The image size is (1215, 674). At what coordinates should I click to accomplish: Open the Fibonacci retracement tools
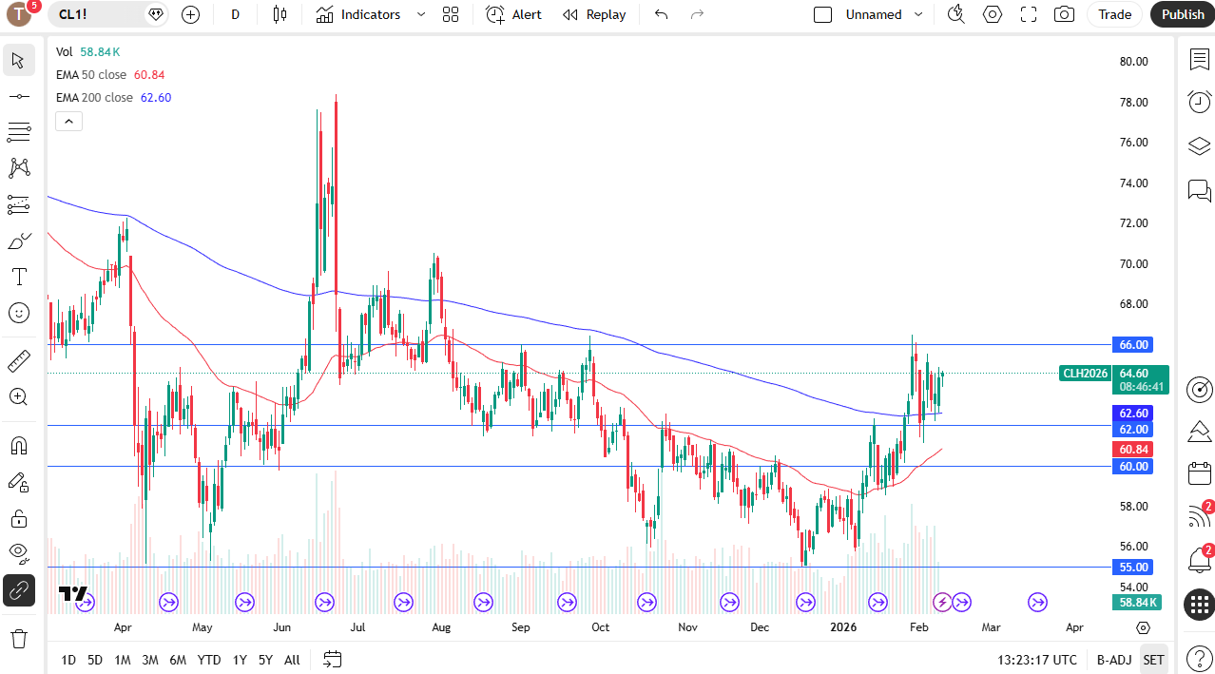click(19, 132)
